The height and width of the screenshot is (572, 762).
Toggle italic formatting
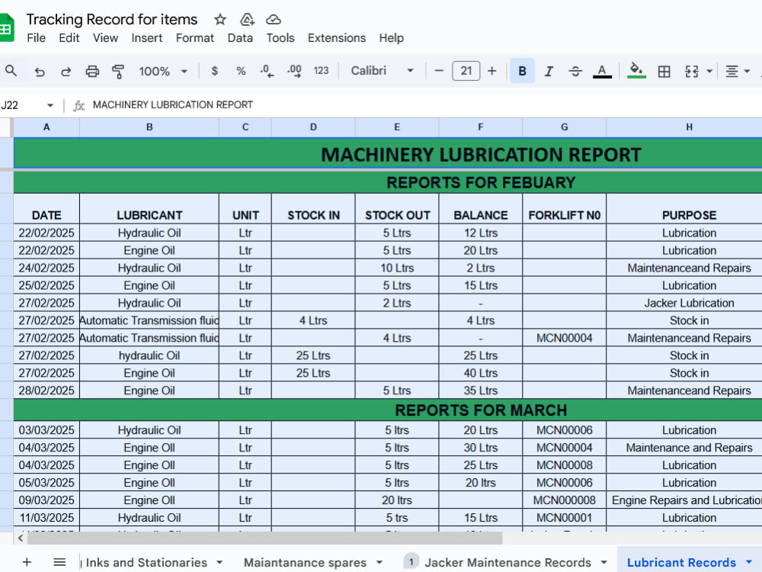(549, 72)
